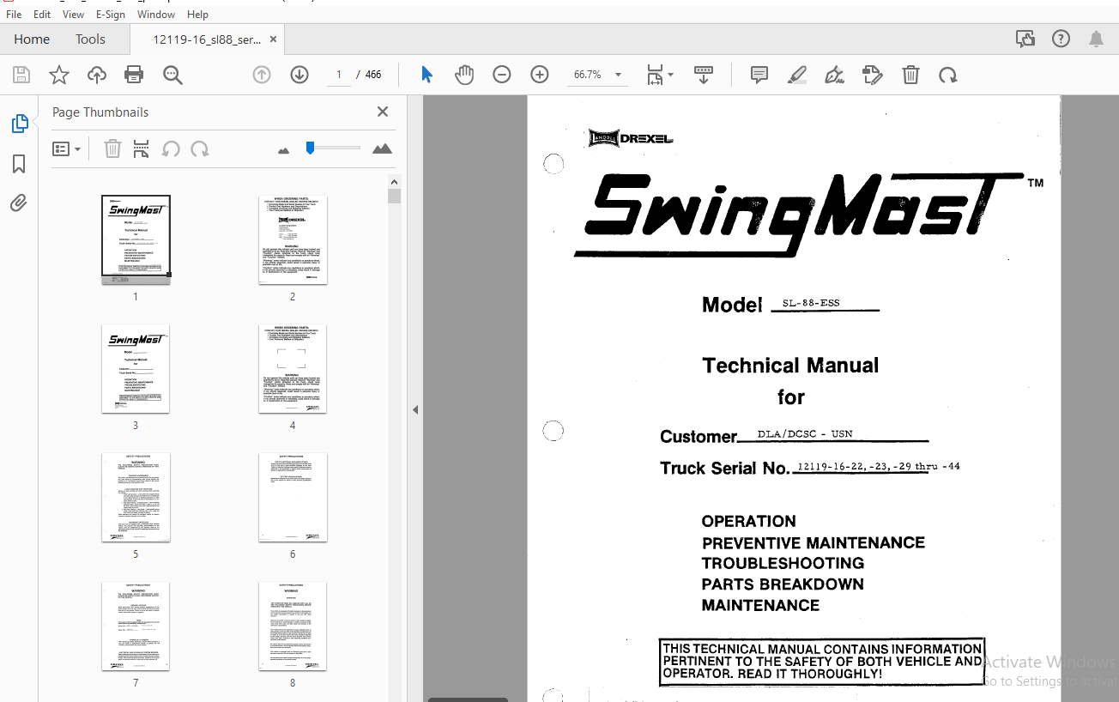Rotate counterclockwise in thumbnails panel
1119x702 pixels.
tap(171, 149)
